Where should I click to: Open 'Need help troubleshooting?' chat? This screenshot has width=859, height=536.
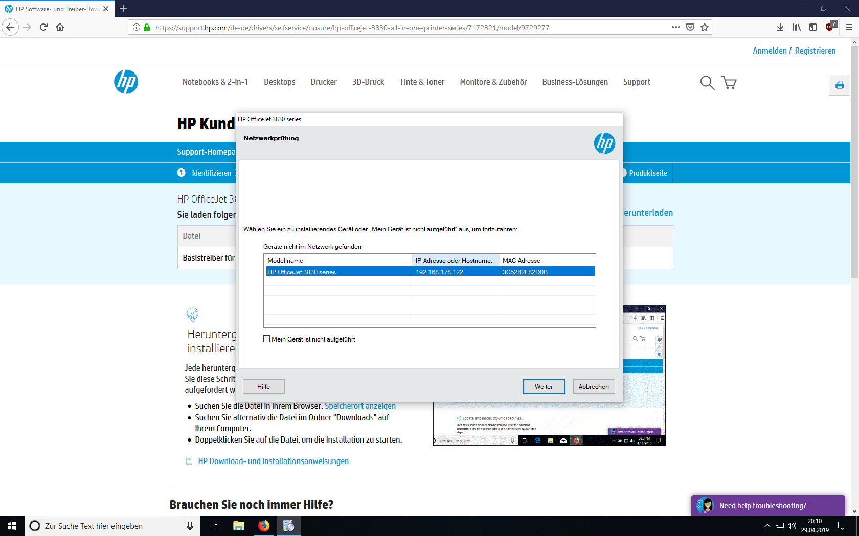768,505
